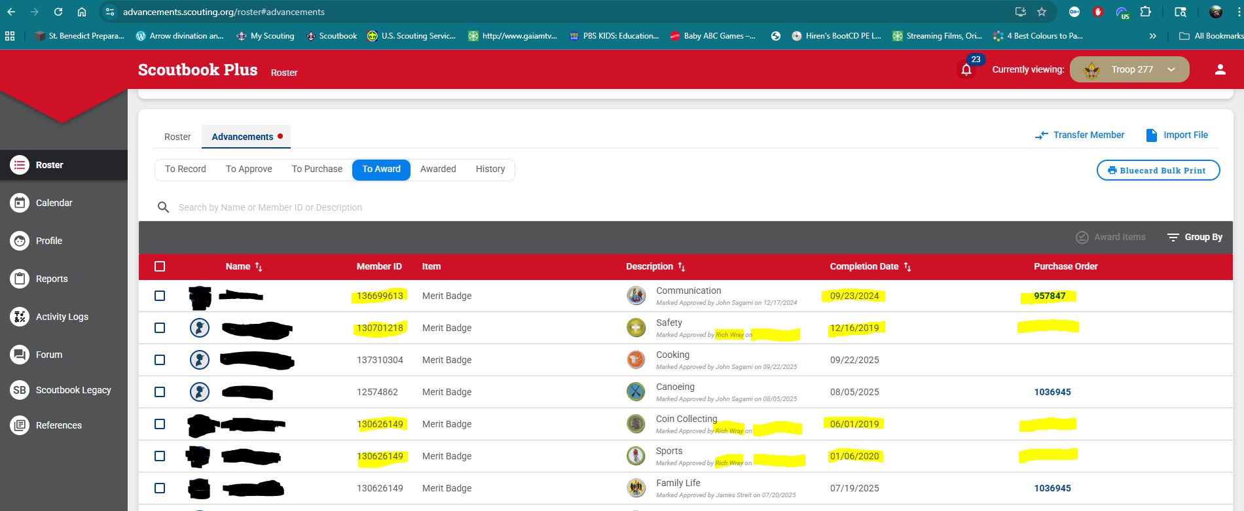
Task: Click the Cooking merit badge icon
Action: click(x=636, y=360)
